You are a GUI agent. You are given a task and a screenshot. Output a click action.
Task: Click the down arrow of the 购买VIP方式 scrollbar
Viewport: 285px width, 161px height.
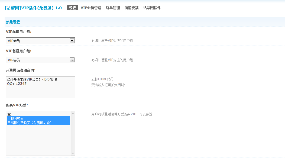coord(73,153)
